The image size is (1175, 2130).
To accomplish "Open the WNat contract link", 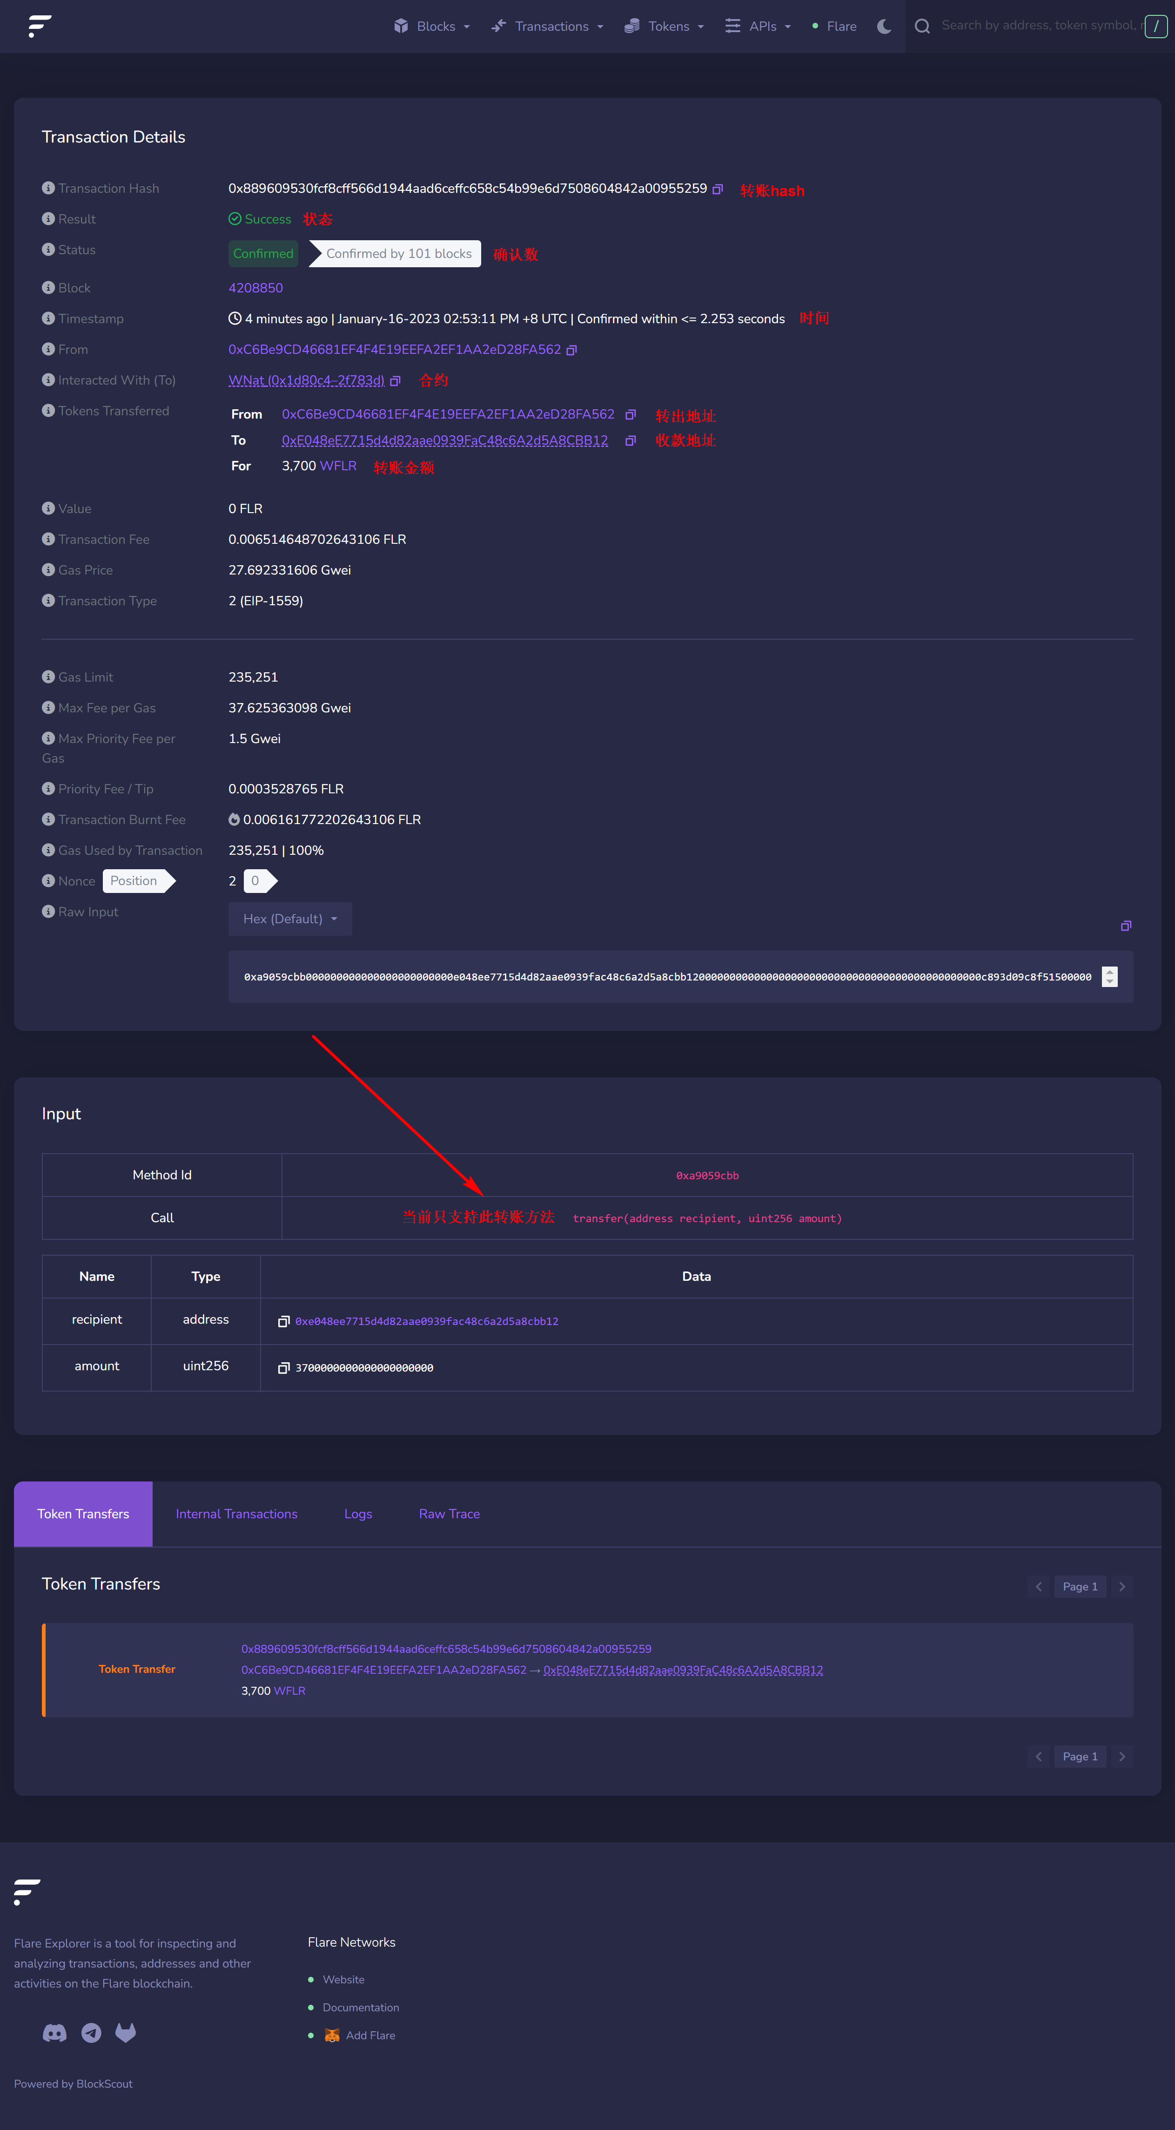I will click(306, 380).
